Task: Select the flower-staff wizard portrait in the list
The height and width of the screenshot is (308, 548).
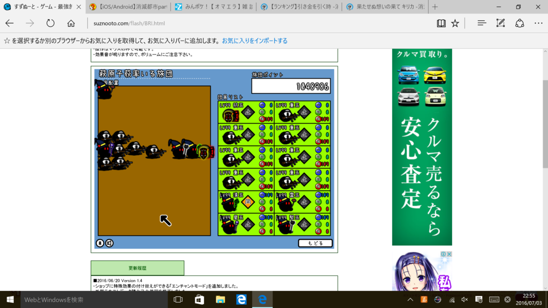Action: 286,204
